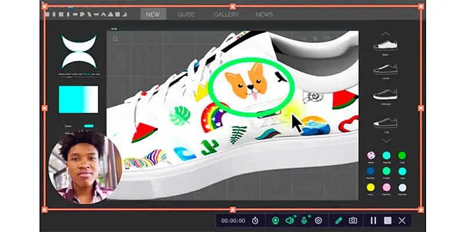Pause the screen recording
465x232 pixels.
373,220
